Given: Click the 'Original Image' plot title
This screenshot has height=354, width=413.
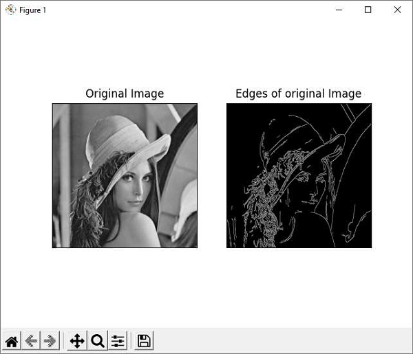Looking at the screenshot, I should pyautogui.click(x=125, y=93).
